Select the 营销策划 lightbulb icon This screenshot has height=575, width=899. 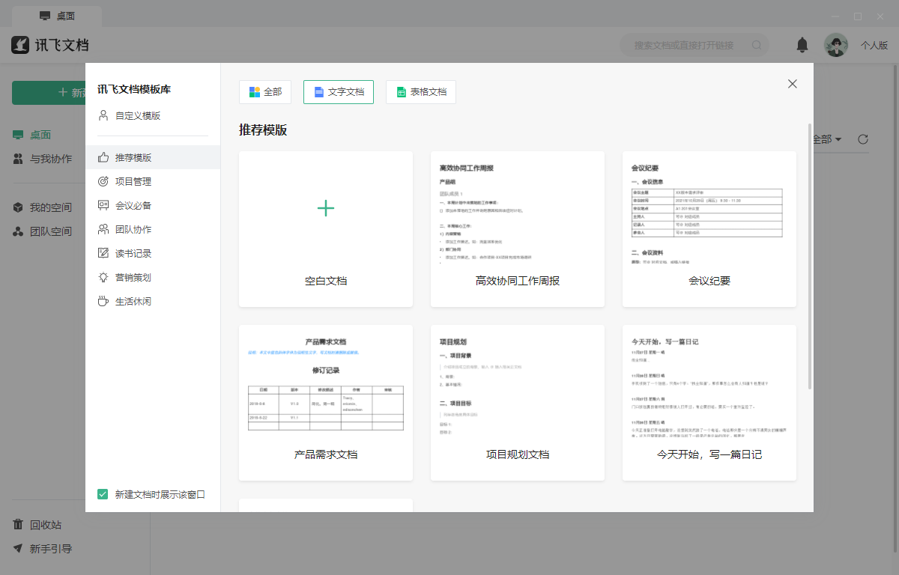[x=103, y=278]
